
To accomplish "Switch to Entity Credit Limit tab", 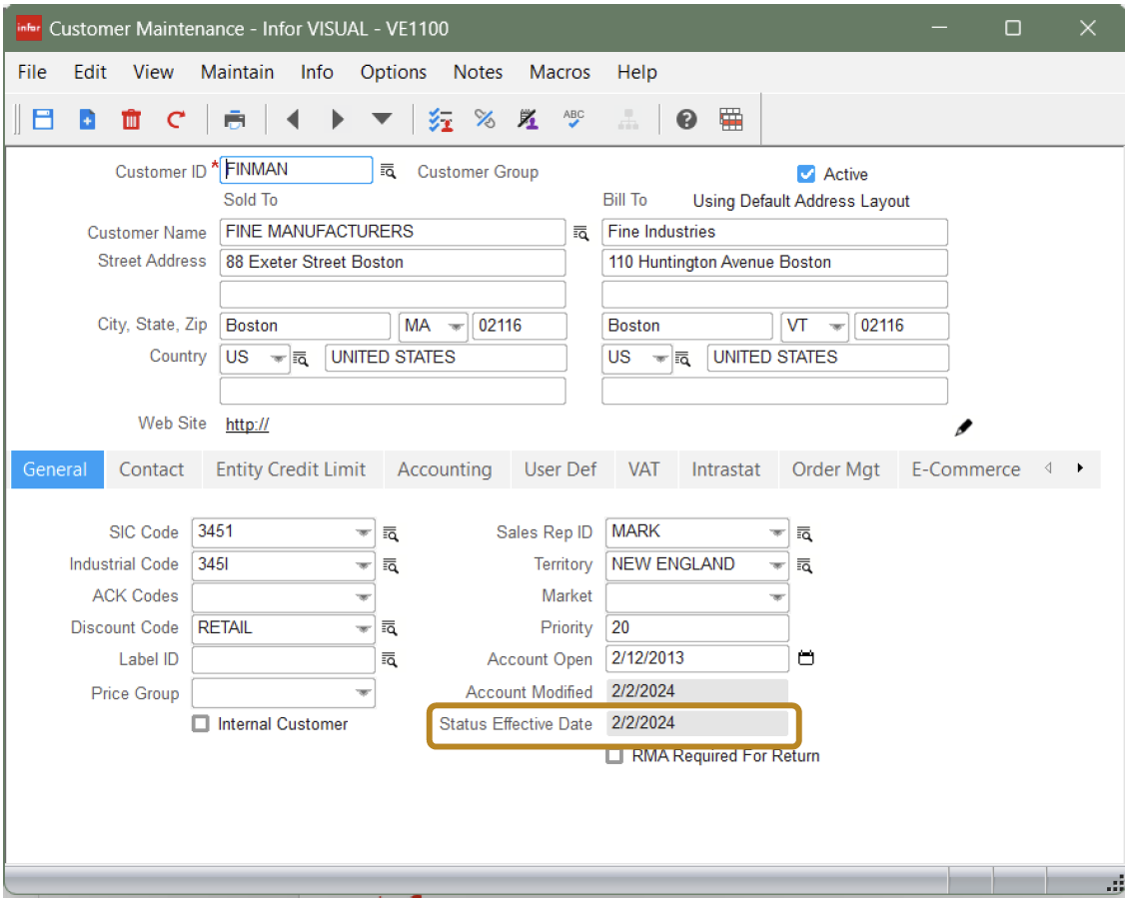I will [291, 469].
